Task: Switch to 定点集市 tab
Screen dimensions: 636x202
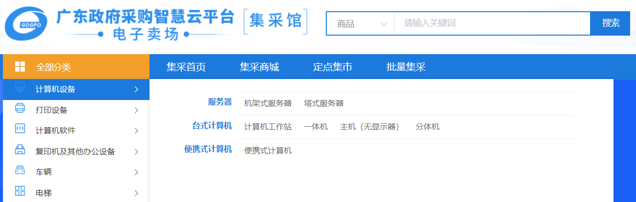Action: (x=333, y=67)
